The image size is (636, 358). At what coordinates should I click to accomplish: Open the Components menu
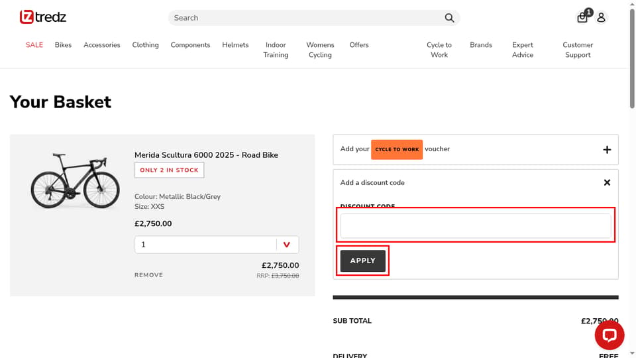coord(190,45)
